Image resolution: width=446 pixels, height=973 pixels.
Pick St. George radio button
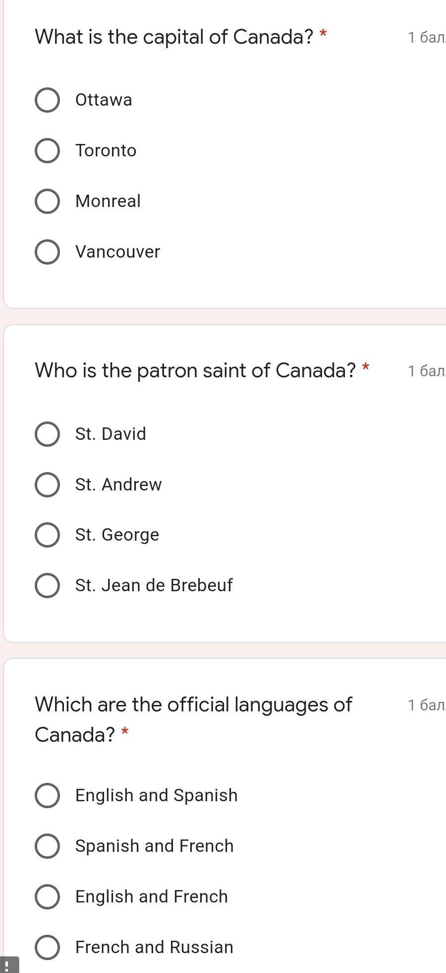(48, 535)
